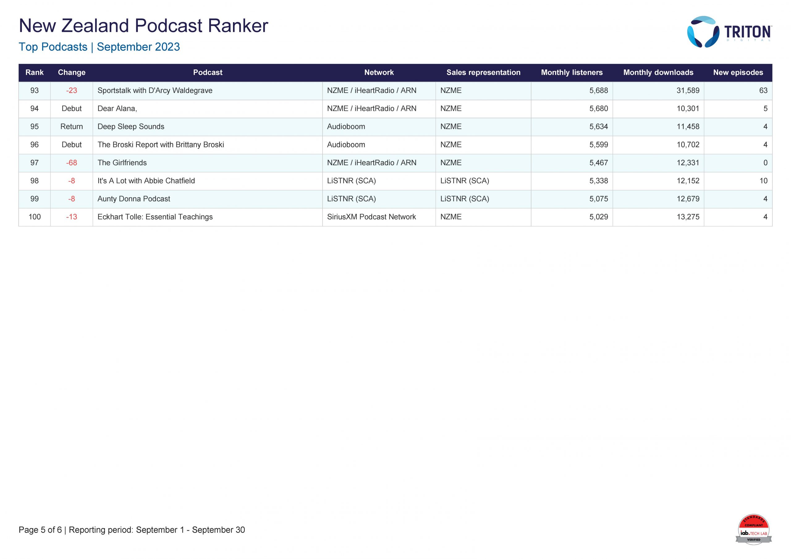Image resolution: width=791 pixels, height=559 pixels.
Task: Select the Sales representation column header
Action: pos(483,72)
